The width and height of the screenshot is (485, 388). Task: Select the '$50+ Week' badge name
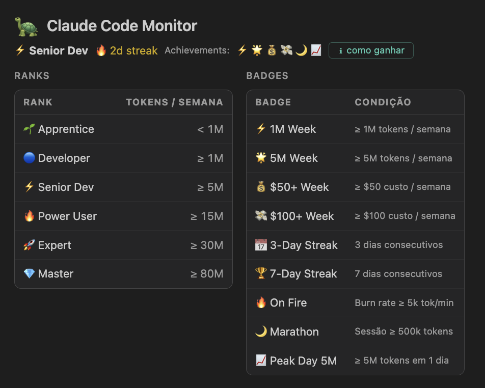click(300, 187)
